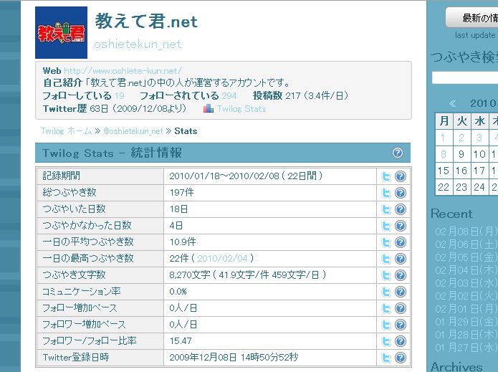Image resolution: width=498 pixels, height=372 pixels.
Task: Open Recent entry 02月04日(木)
Action: 466,270
